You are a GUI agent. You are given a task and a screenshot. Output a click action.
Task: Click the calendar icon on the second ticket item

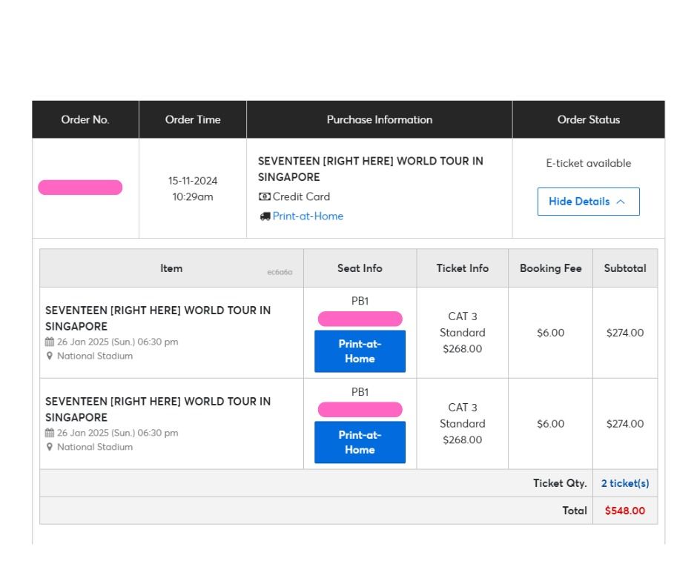tap(49, 433)
